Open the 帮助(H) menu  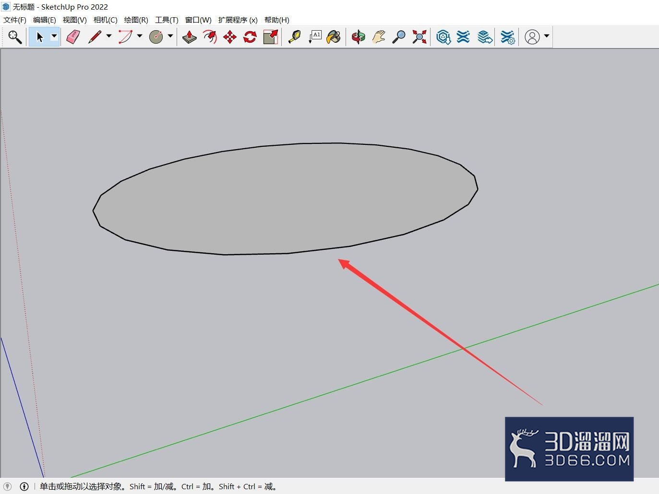coord(277,20)
